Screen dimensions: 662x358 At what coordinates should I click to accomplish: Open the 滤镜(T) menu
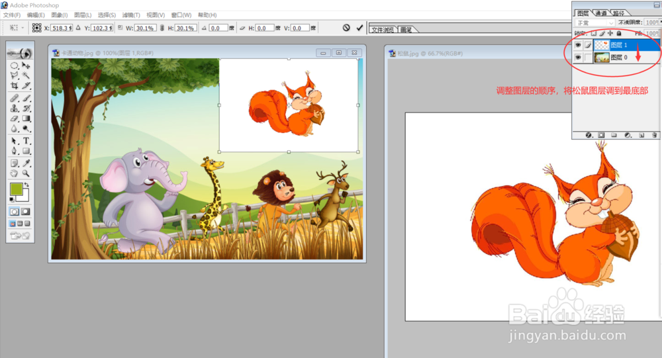click(x=131, y=15)
